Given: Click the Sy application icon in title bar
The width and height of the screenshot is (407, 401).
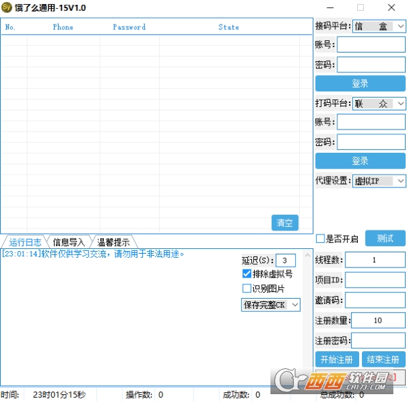Looking at the screenshot, I should (x=7, y=8).
